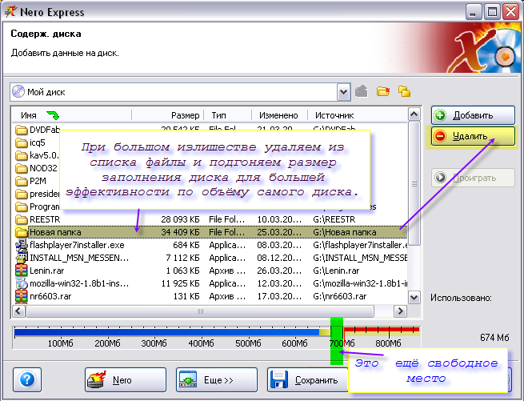Click the DVDFab folder icon

click(22, 130)
